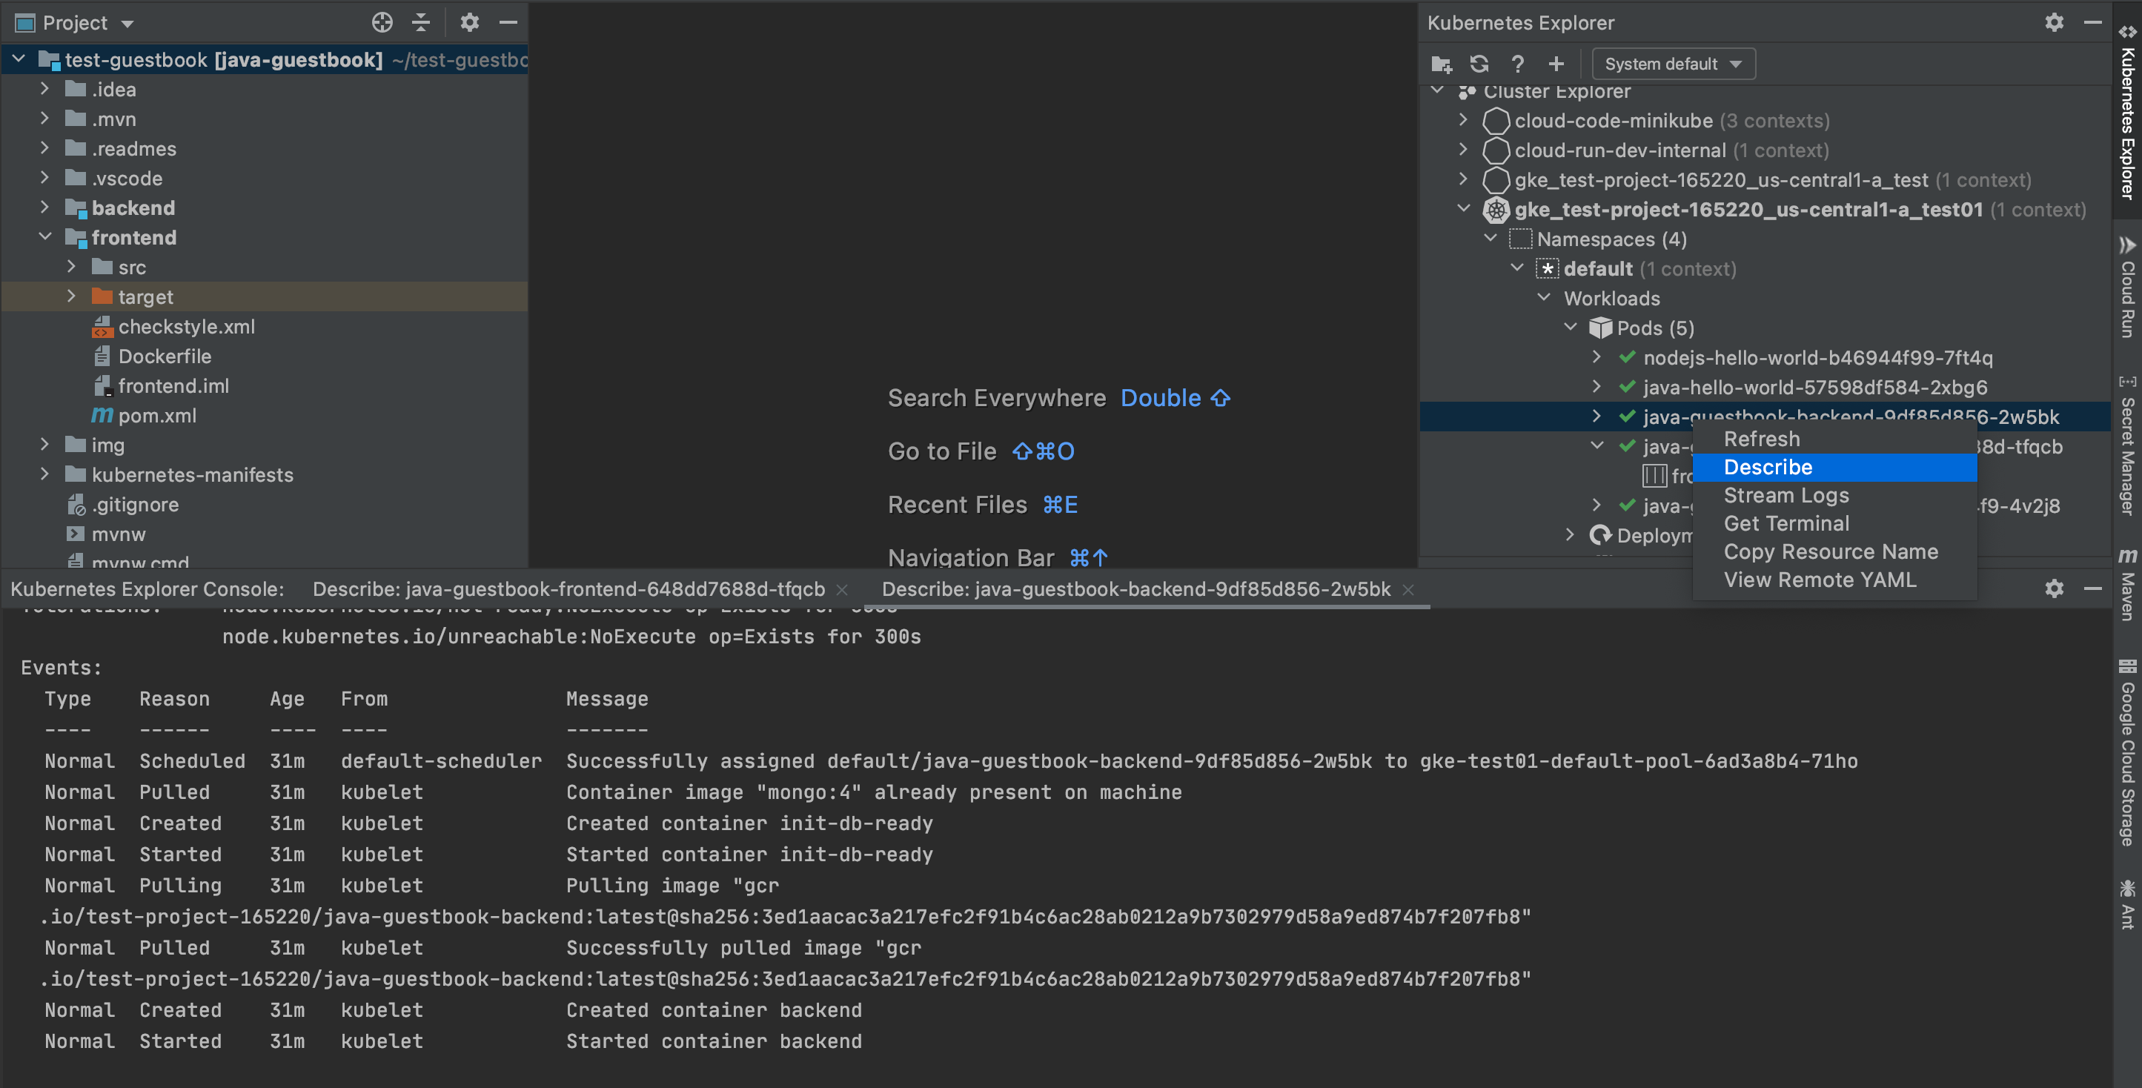Click the add cluster icon in Kubernetes Explorer
Image resolution: width=2142 pixels, height=1088 pixels.
click(1555, 64)
